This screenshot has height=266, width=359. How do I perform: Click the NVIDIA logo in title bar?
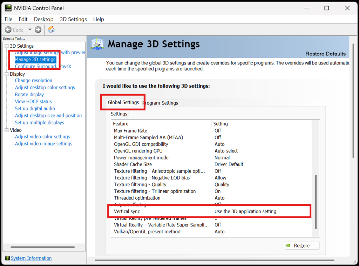(8, 8)
